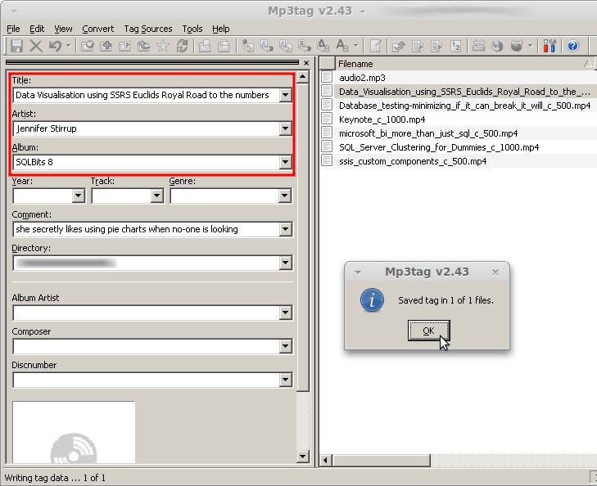Select SQL_Server_Clustering_for_Dummies_c_1000.mp4 file
The width and height of the screenshot is (597, 486).
tap(439, 147)
